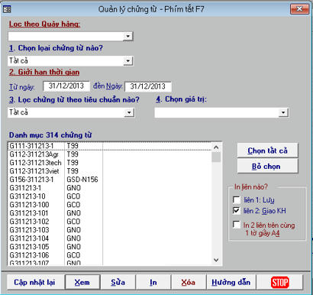Click the 'In' print button
Image resolution: width=313 pixels, height=295 pixels.
(x=153, y=282)
